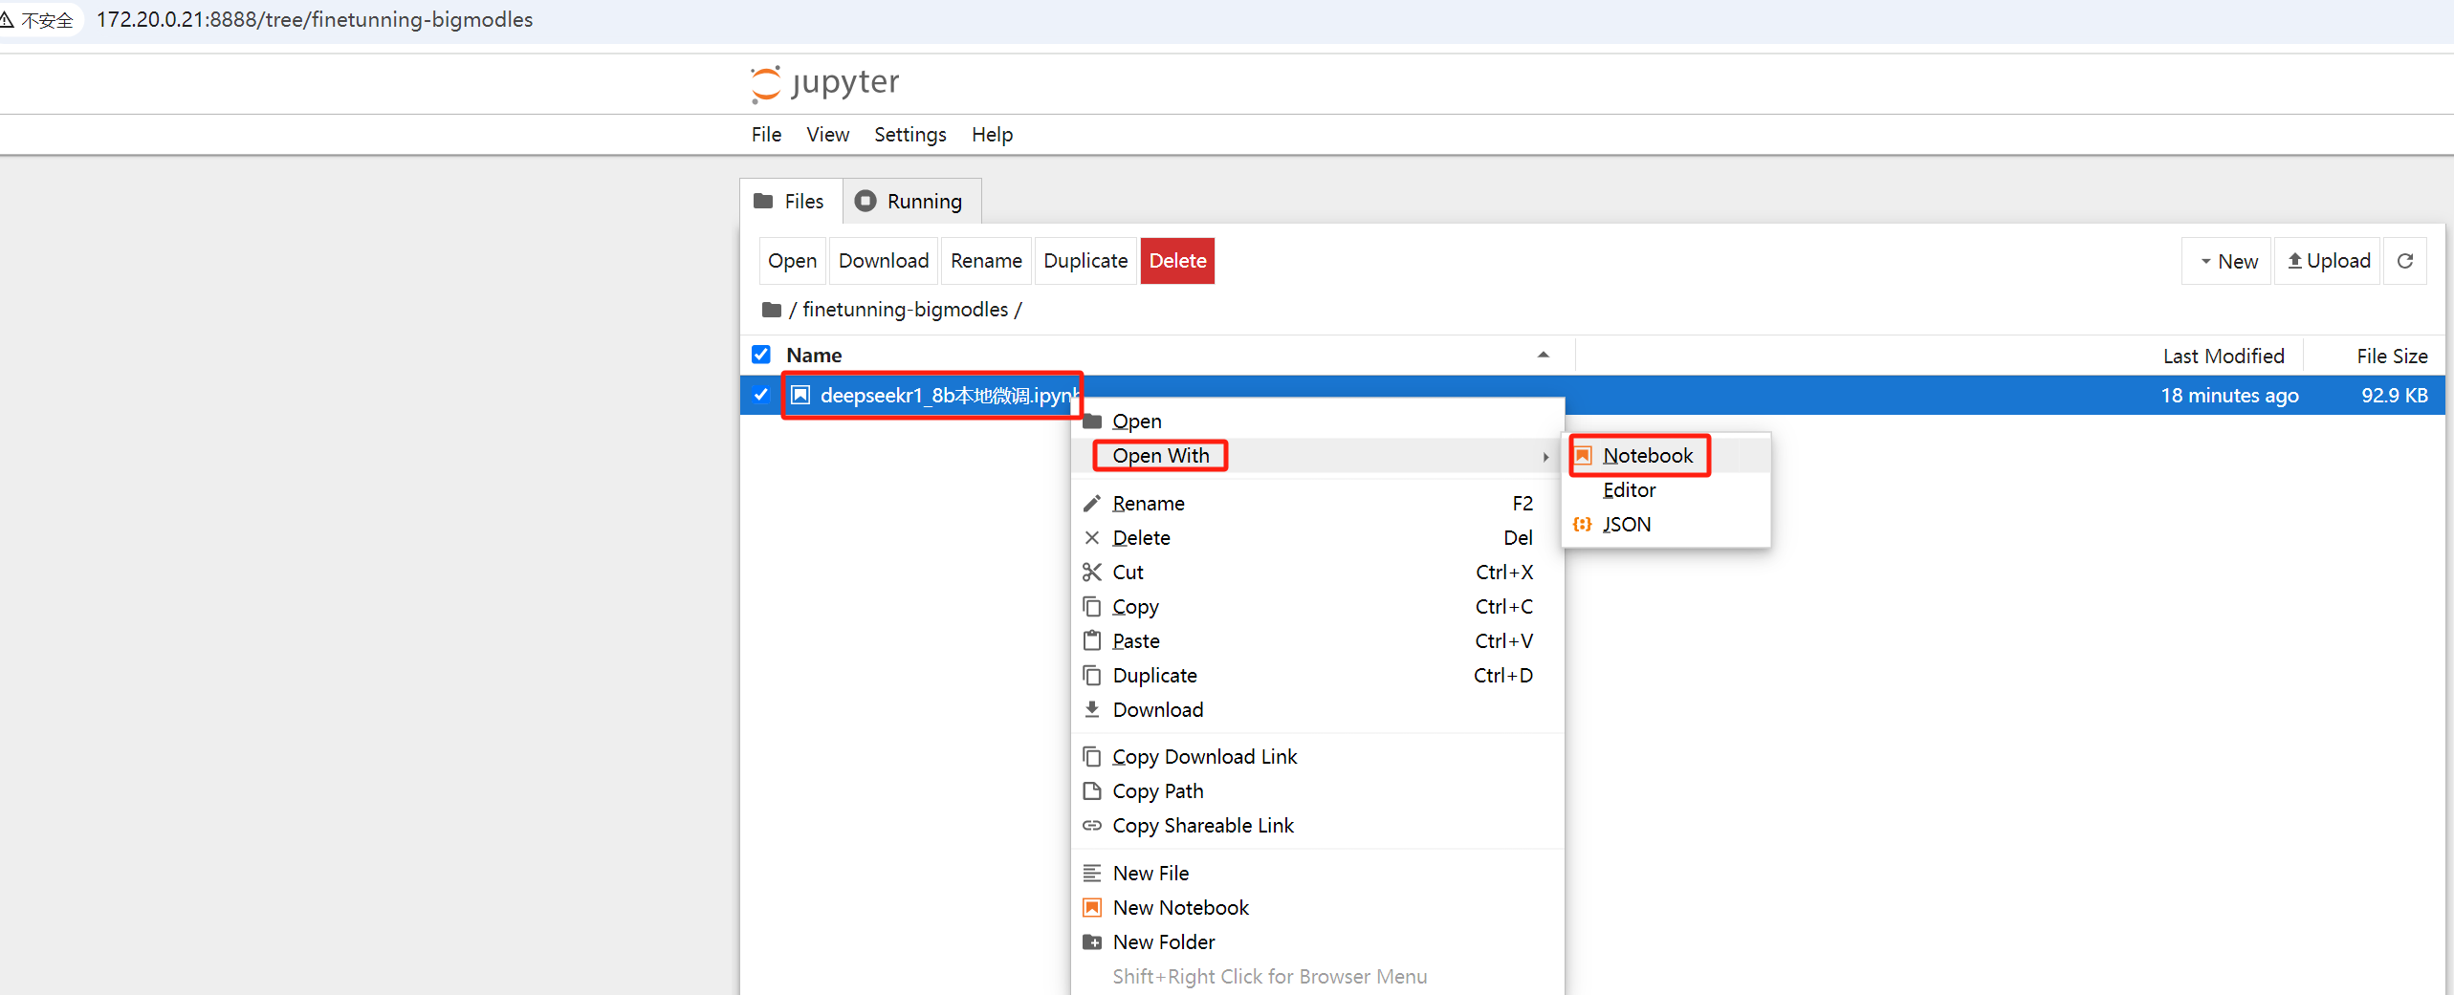Select New Notebook entry
The width and height of the screenshot is (2454, 995).
(1318, 908)
